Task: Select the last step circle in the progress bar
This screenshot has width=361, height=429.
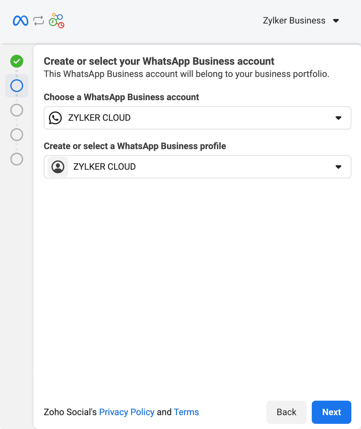Action: tap(17, 159)
